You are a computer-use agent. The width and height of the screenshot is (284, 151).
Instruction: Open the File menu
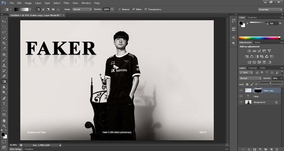12,3
